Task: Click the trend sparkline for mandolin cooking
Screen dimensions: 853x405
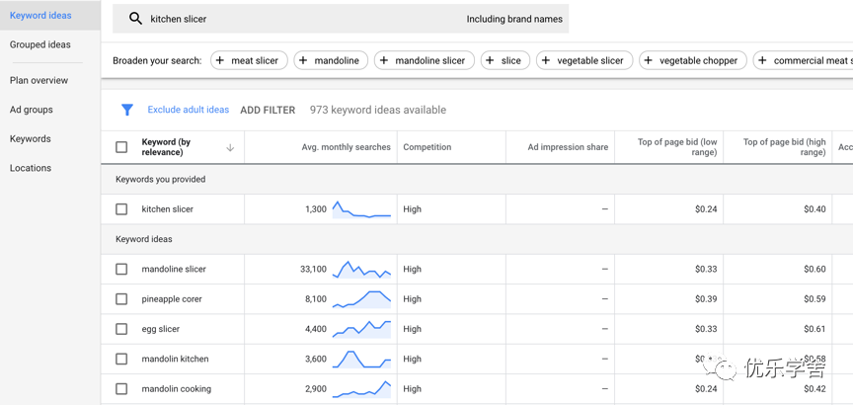Action: point(361,389)
